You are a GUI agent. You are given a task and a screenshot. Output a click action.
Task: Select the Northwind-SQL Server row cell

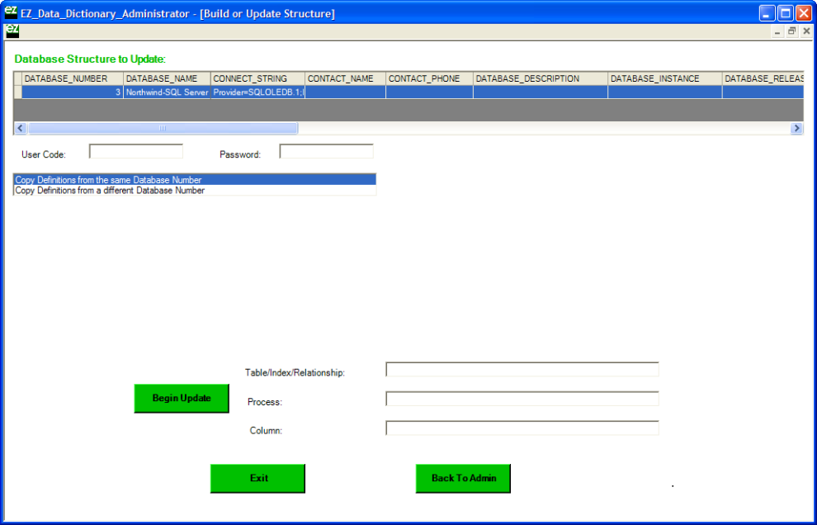tap(167, 92)
